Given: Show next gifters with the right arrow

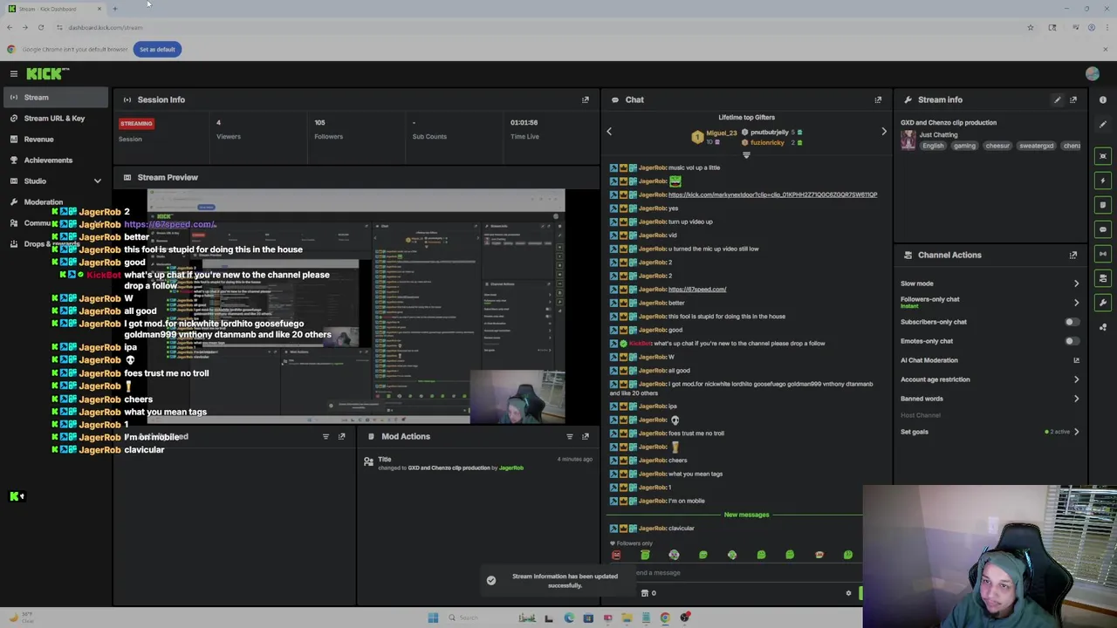Looking at the screenshot, I should coord(883,132).
